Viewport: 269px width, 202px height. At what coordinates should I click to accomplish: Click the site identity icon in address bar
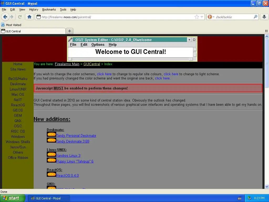pyautogui.click(x=39, y=17)
